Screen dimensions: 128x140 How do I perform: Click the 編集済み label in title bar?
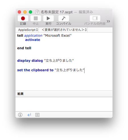(86, 12)
